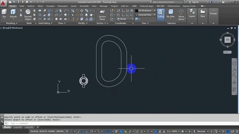Click the [Top] viewport view control

6,28
